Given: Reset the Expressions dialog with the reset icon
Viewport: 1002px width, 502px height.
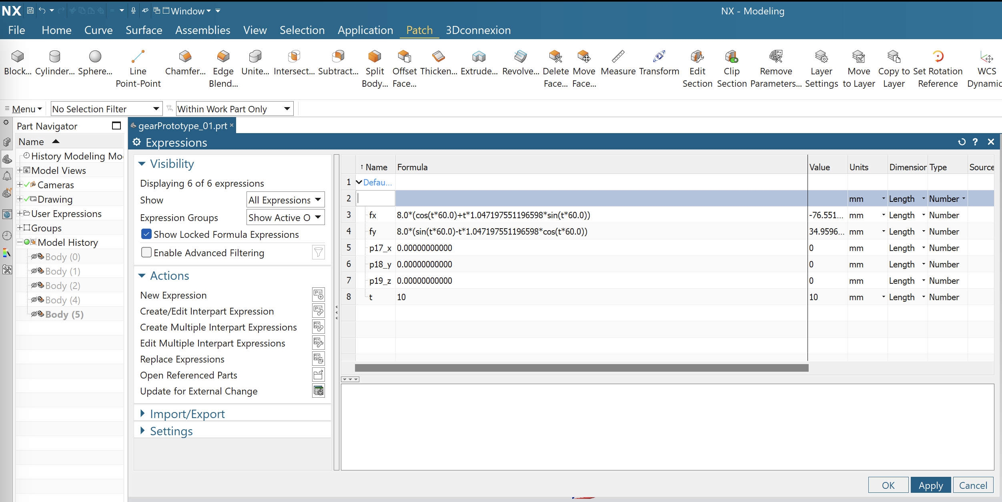Looking at the screenshot, I should (962, 142).
